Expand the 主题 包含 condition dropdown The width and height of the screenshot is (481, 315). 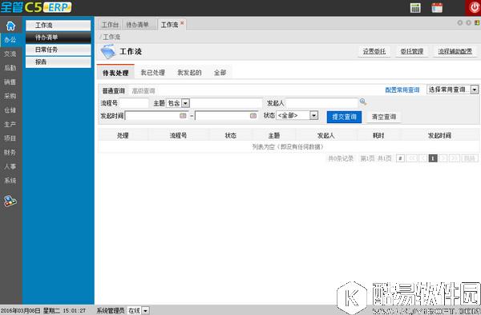186,103
